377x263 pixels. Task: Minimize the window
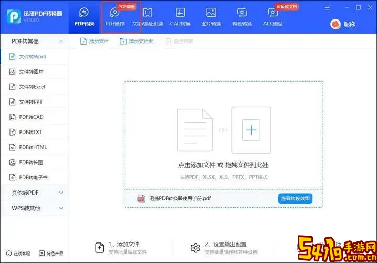point(347,8)
